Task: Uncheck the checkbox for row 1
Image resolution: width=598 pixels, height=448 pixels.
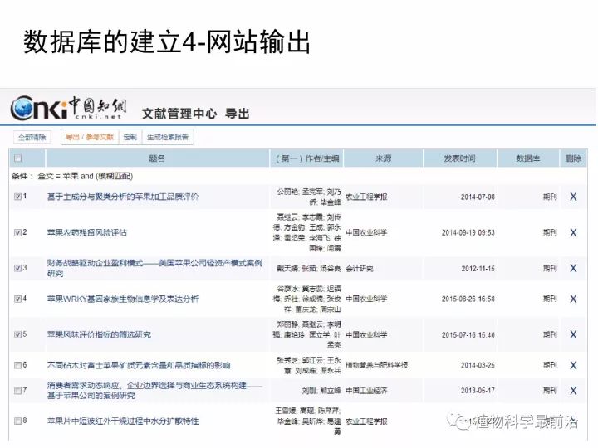Action: point(17,197)
